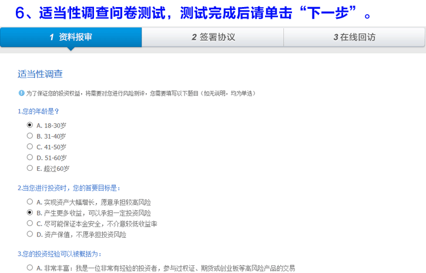Go to step 3 在线回访 tab

pos(354,37)
